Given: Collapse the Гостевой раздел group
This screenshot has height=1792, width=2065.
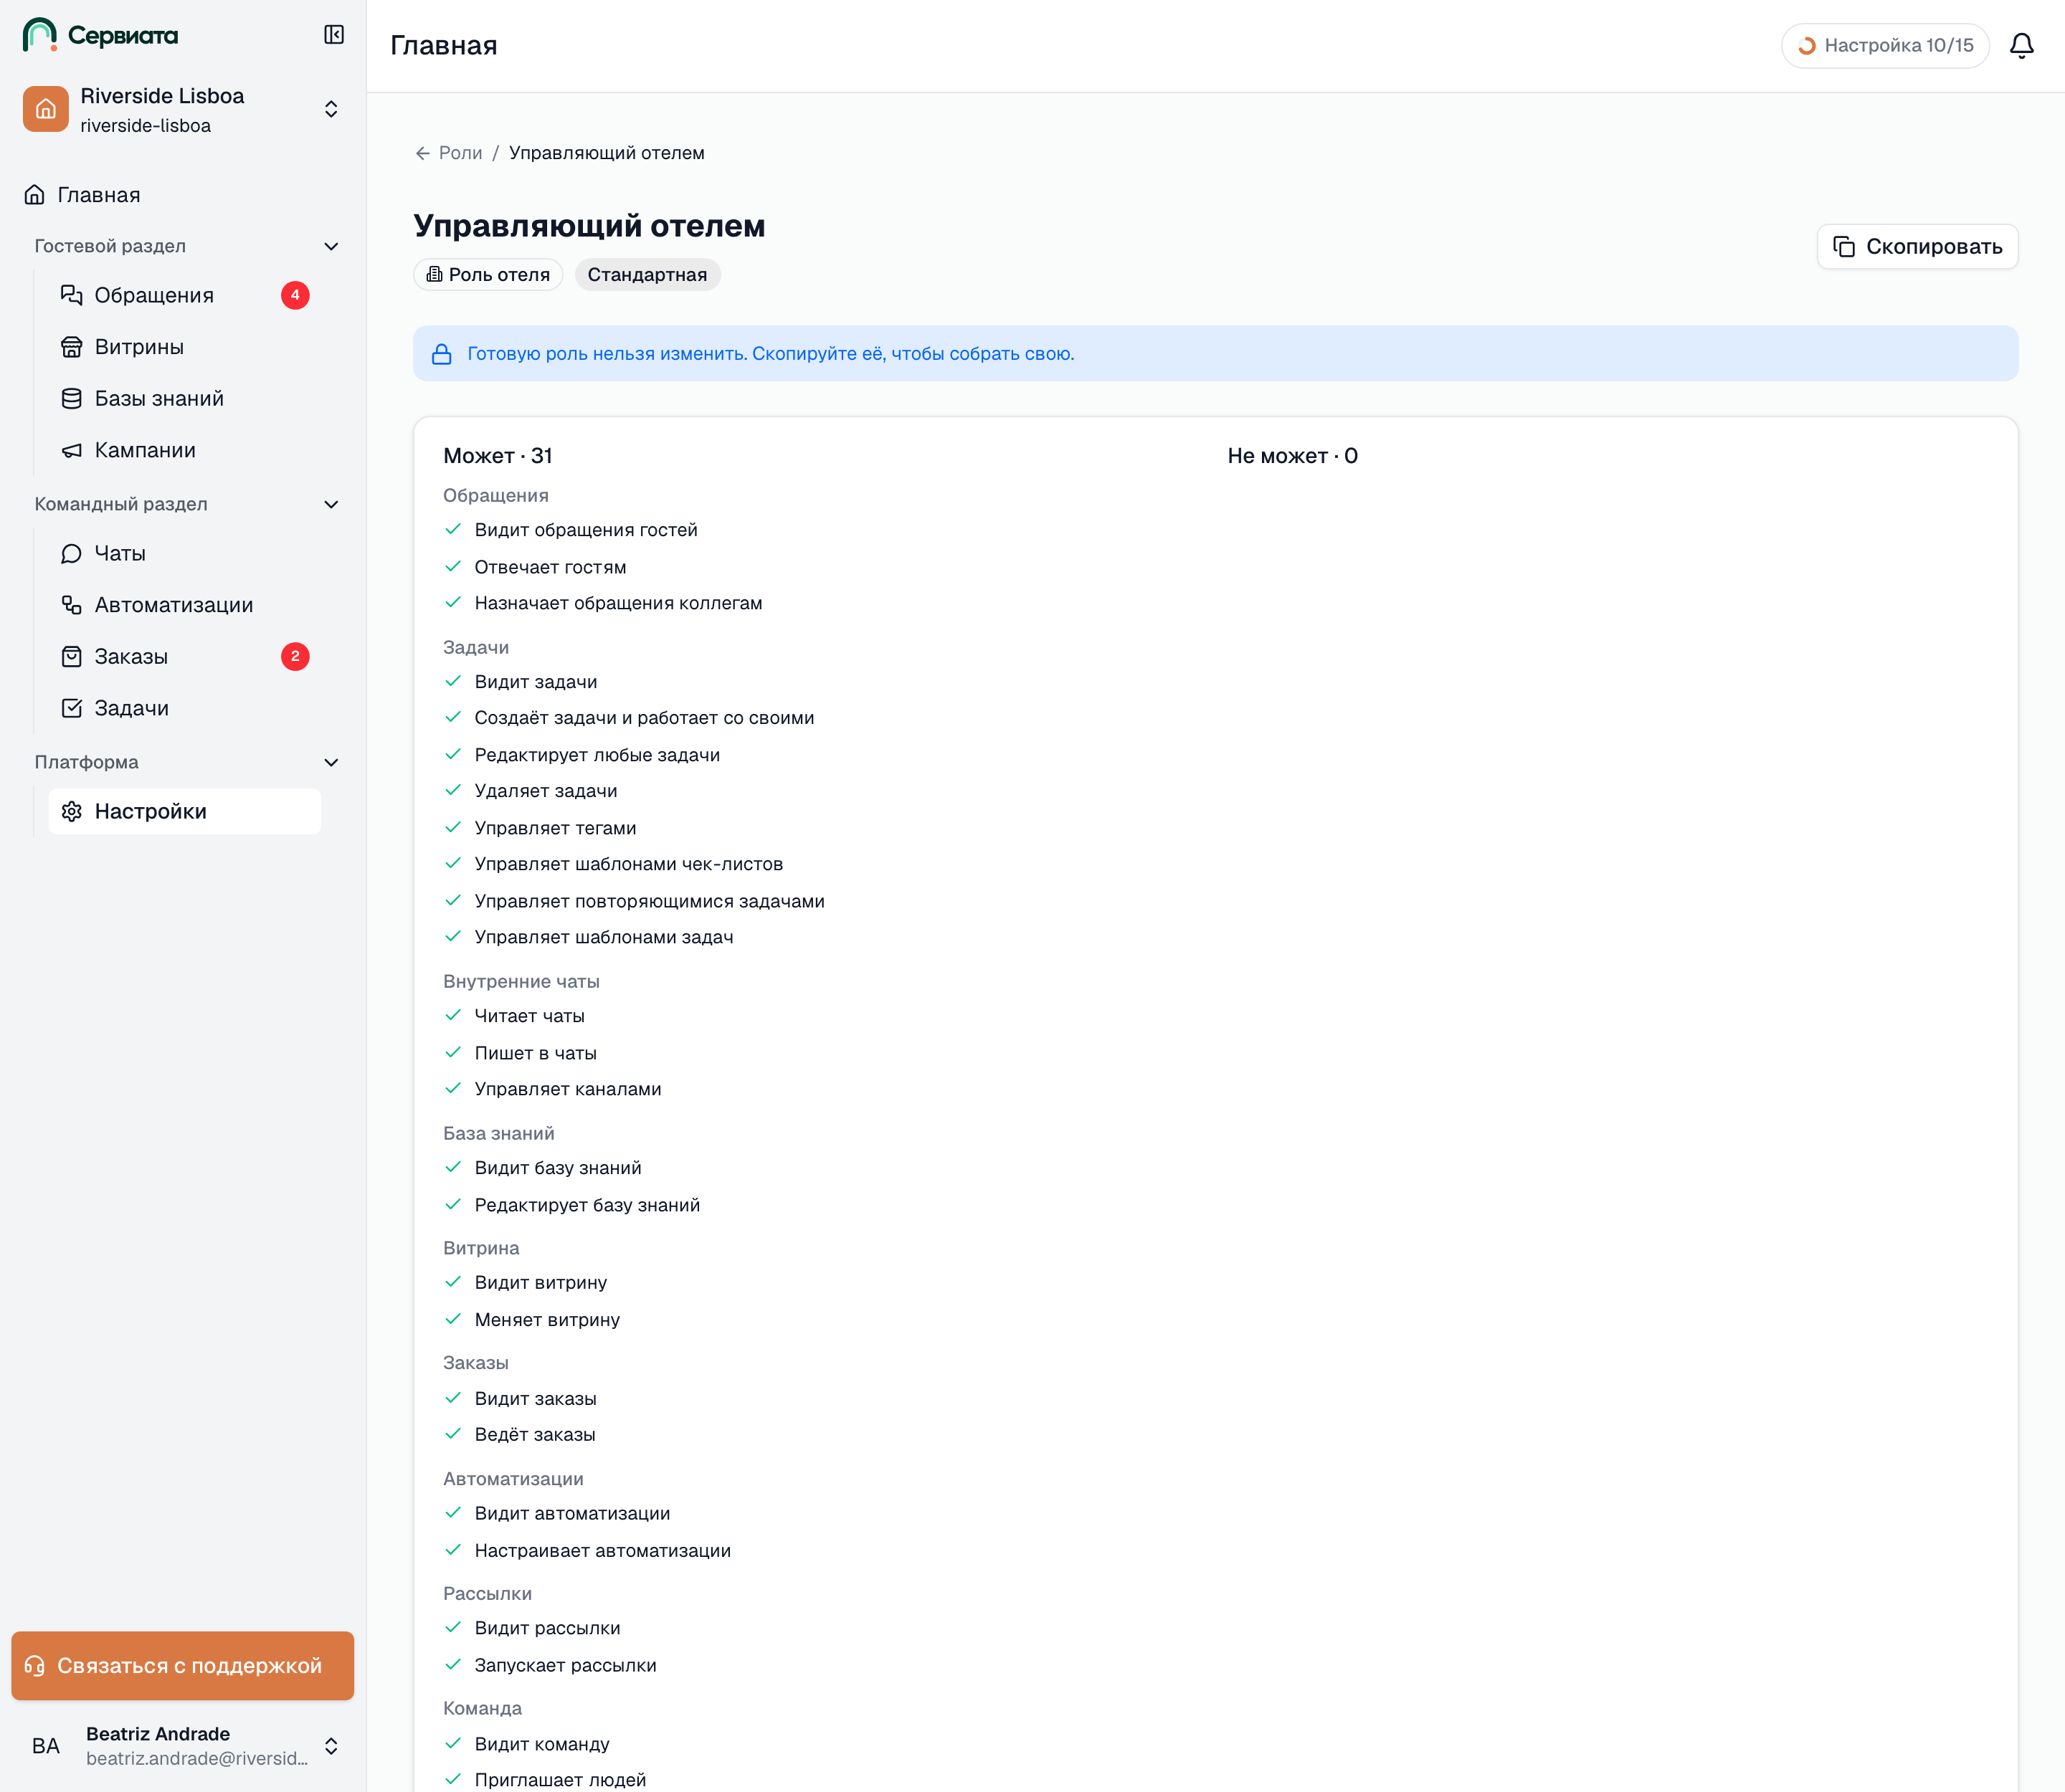Looking at the screenshot, I should point(187,246).
